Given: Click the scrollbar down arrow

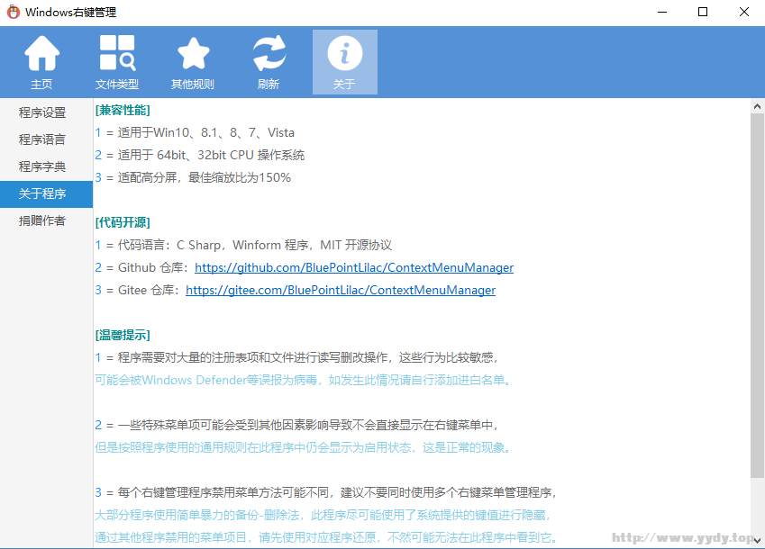Looking at the screenshot, I should pyautogui.click(x=757, y=540).
